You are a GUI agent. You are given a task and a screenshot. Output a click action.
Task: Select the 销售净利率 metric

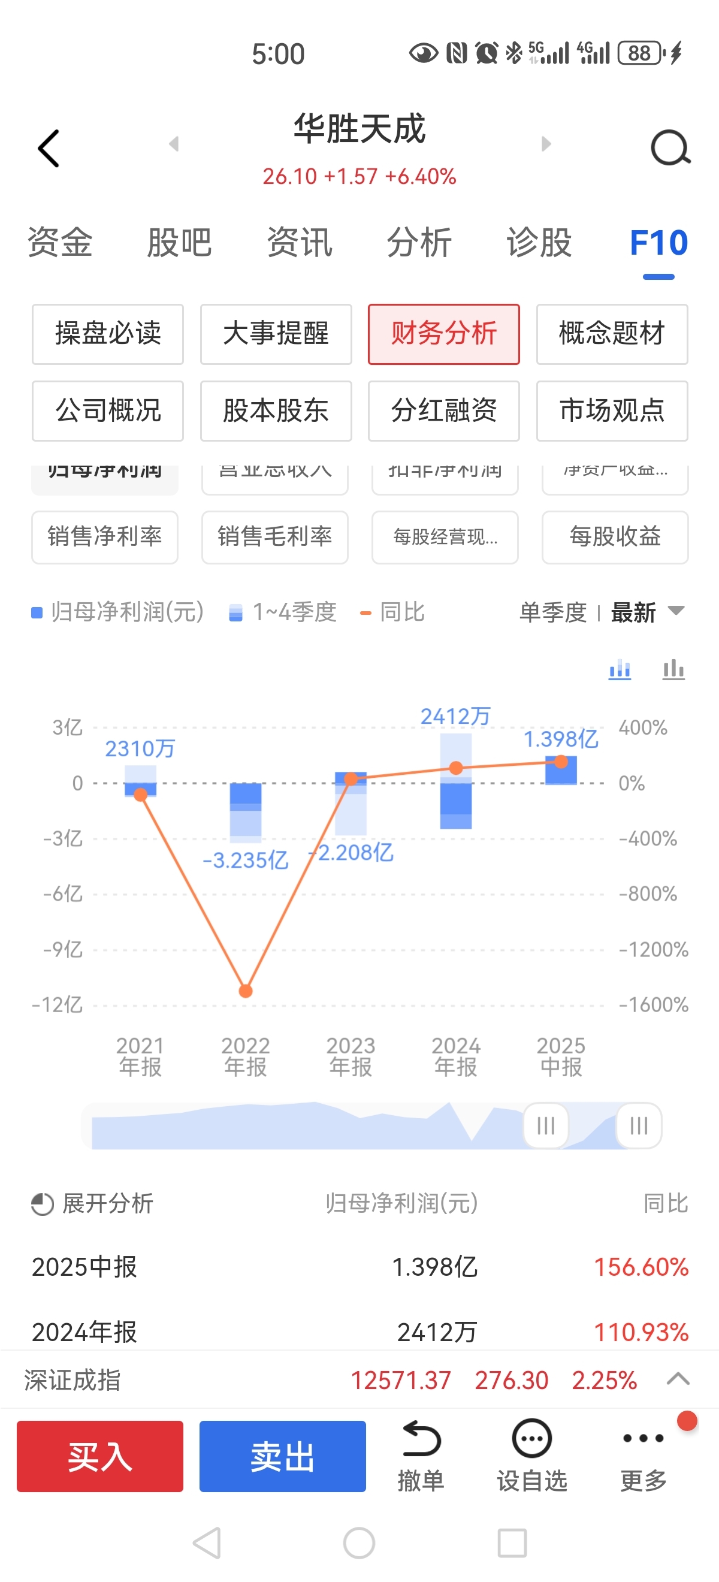tap(105, 538)
